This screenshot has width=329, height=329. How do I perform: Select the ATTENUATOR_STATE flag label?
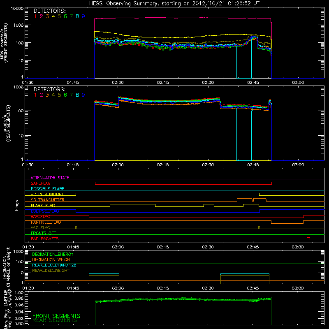[50, 178]
